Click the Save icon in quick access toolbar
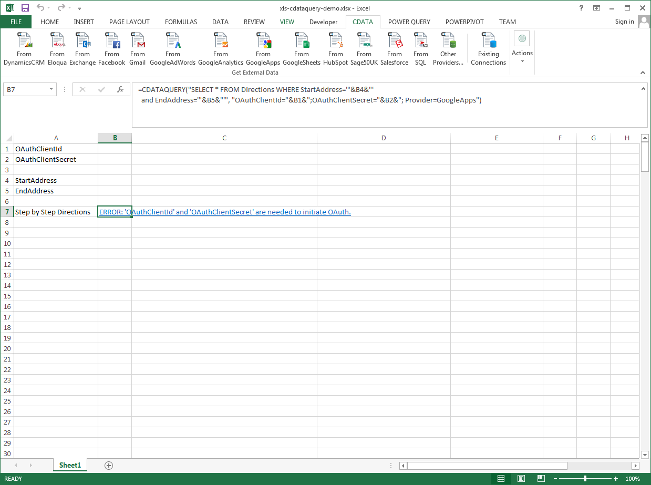Screen dimensions: 651x485 click(25, 8)
